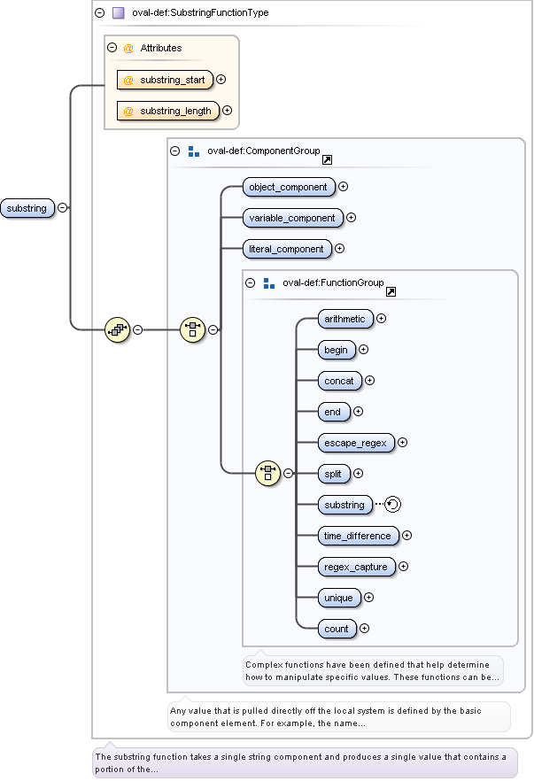Click the recursive loop icon beside substring
The height and width of the screenshot is (781, 534).
(x=393, y=504)
